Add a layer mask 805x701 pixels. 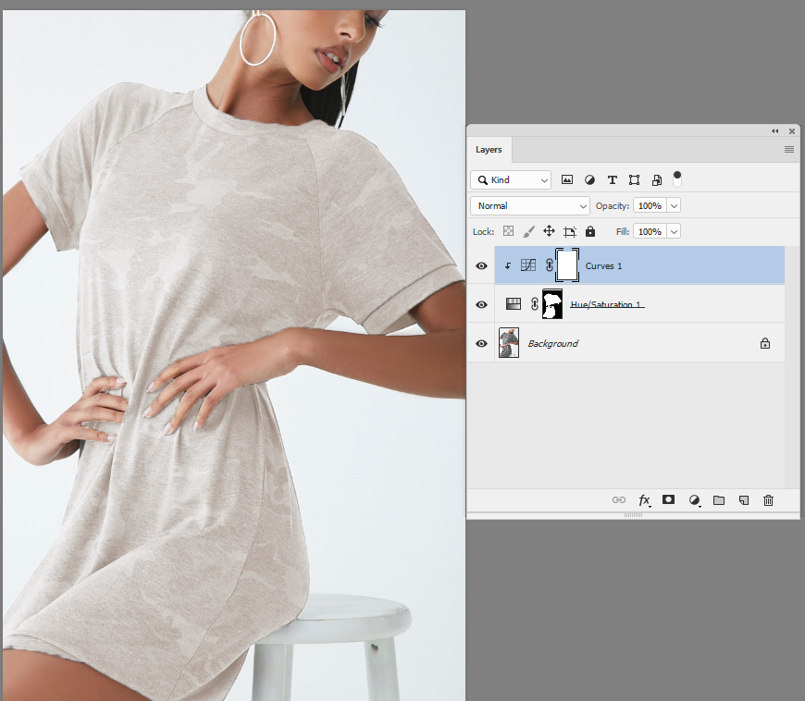click(x=668, y=500)
